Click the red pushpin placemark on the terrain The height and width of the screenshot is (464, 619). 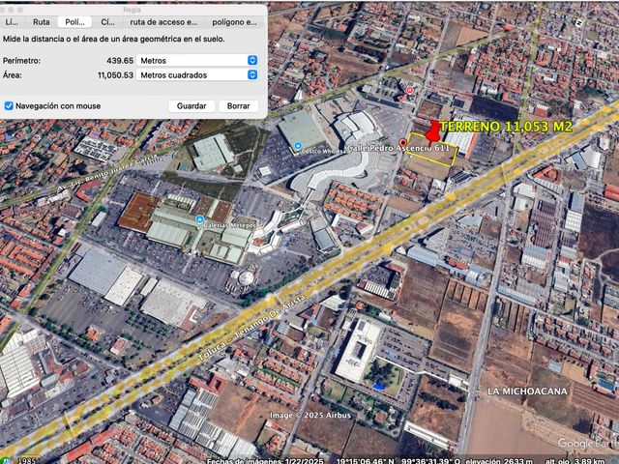(x=433, y=131)
